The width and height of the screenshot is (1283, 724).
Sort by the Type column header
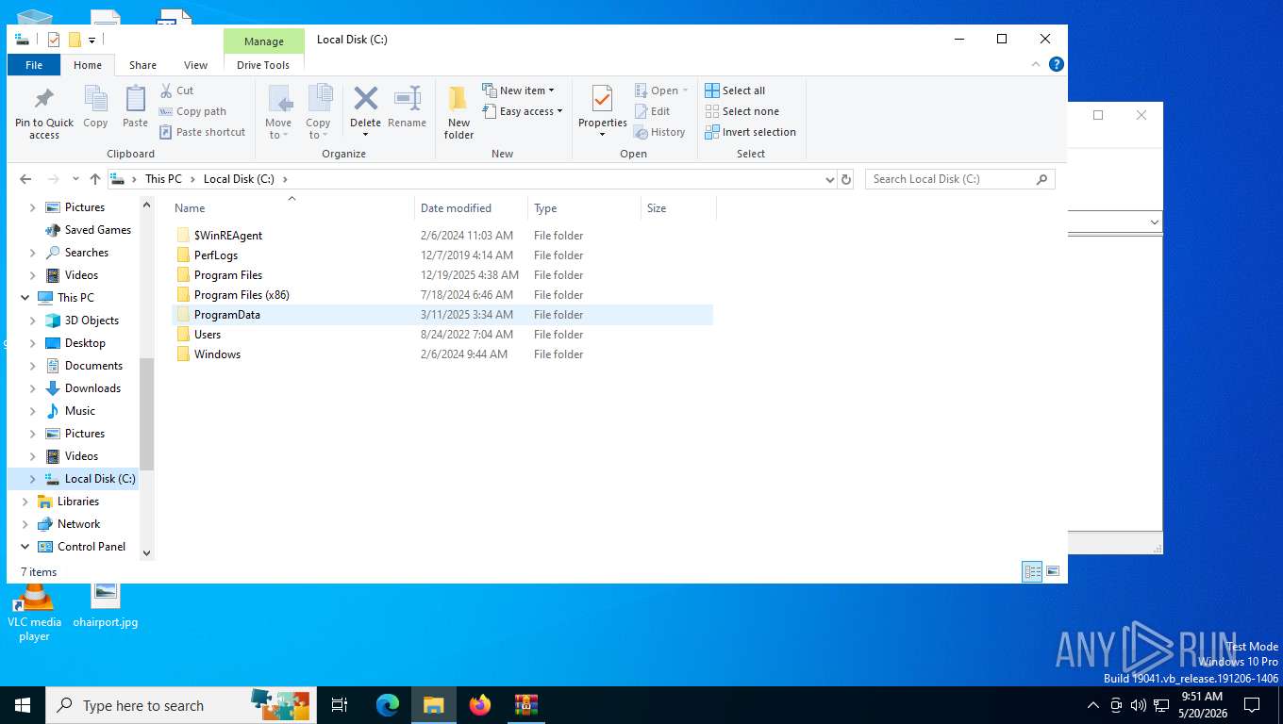tap(584, 208)
